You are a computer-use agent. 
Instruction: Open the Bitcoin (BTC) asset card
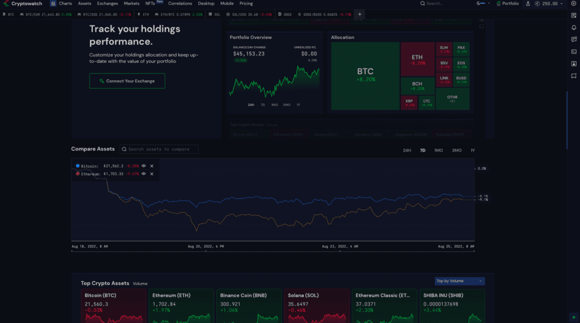pos(113,306)
